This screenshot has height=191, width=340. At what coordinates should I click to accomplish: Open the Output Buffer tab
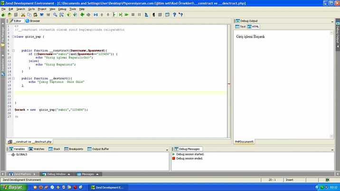pyautogui.click(x=98, y=149)
